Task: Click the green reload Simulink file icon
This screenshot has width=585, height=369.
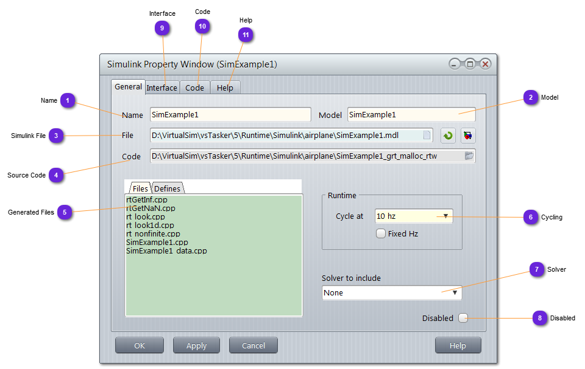Action: [x=448, y=136]
